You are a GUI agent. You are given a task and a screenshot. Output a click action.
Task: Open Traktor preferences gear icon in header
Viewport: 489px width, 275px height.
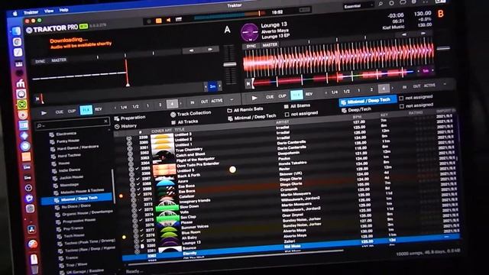tap(392, 3)
